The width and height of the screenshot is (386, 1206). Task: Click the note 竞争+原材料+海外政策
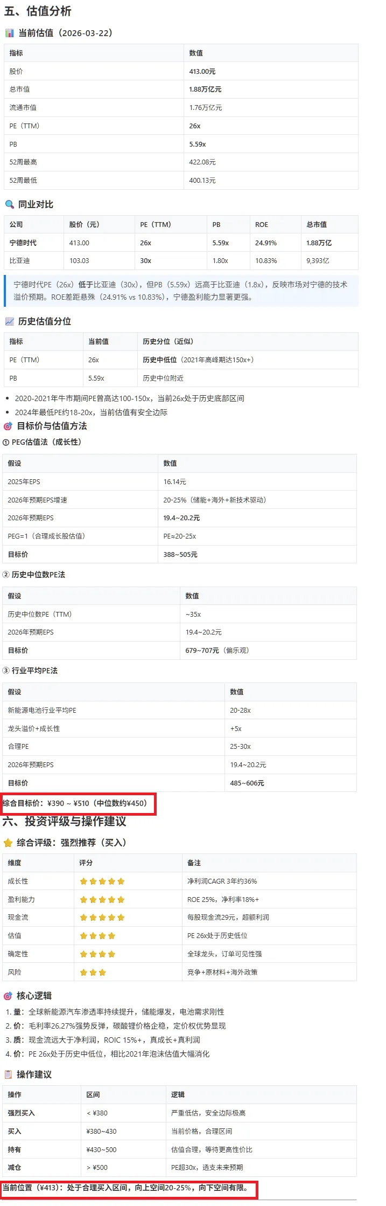pos(222,973)
